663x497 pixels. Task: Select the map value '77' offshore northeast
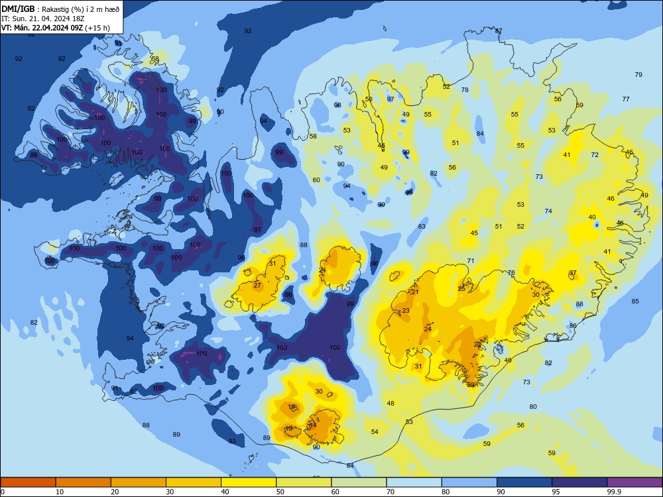coord(626,99)
